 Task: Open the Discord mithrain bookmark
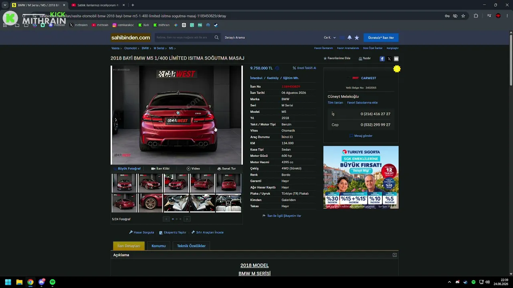[x=57, y=25]
